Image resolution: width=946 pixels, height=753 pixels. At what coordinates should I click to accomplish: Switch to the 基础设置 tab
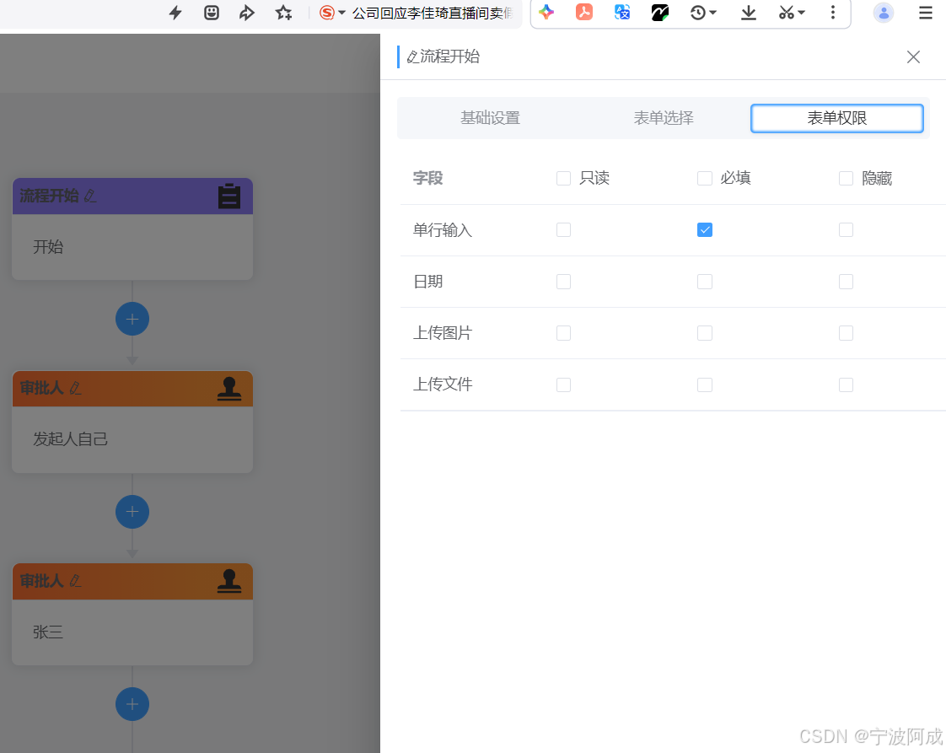(490, 118)
